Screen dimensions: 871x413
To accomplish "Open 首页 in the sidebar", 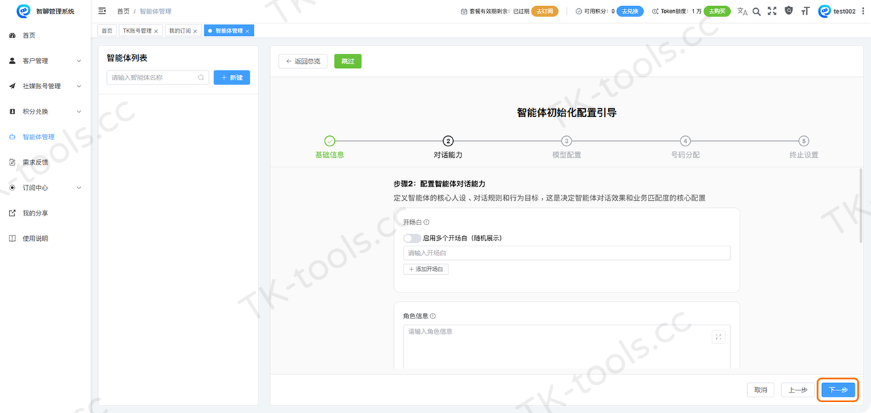I will [x=45, y=35].
